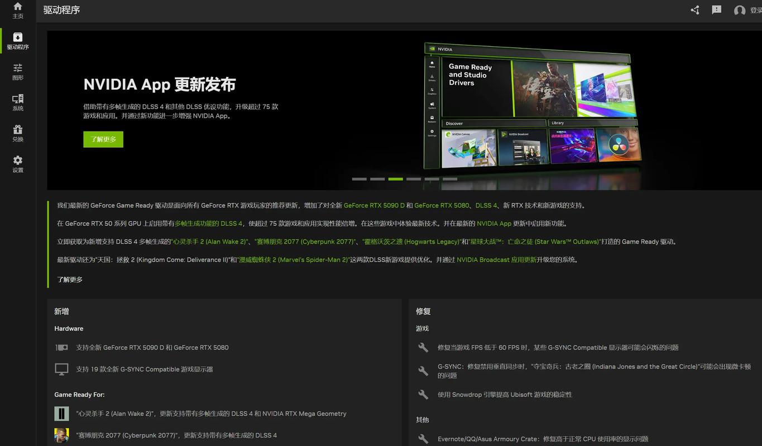
Task: Click the 驱动程序 page title
Action: [x=61, y=10]
